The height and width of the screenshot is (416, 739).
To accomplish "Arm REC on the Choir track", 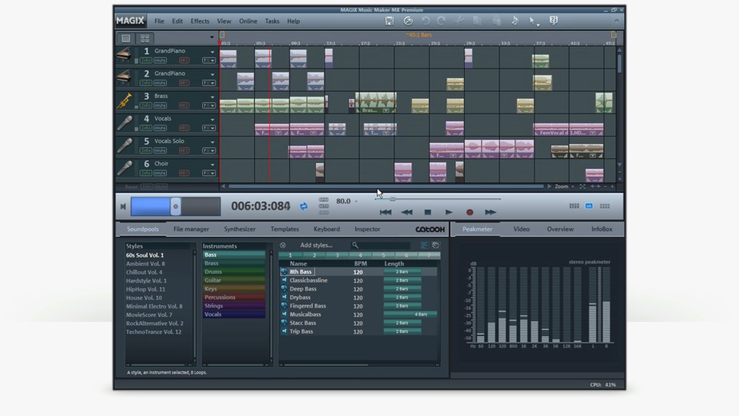I will (184, 173).
